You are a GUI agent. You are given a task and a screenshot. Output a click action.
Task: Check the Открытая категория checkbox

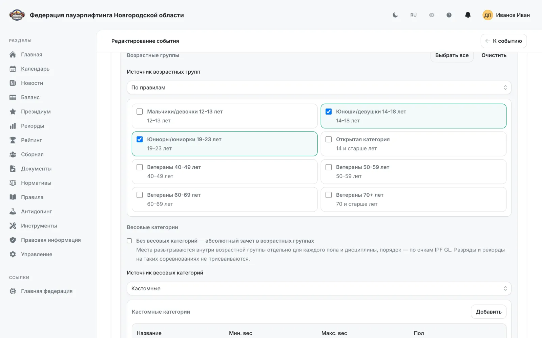329,139
